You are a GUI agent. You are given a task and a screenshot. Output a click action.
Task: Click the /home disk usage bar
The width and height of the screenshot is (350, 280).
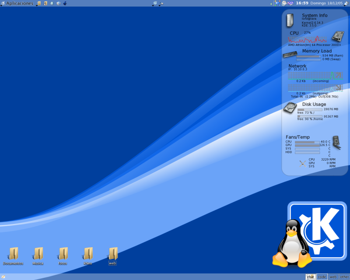(310, 116)
